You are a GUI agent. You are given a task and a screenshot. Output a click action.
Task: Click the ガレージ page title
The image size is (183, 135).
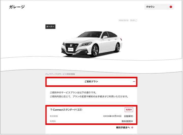coord(17,7)
